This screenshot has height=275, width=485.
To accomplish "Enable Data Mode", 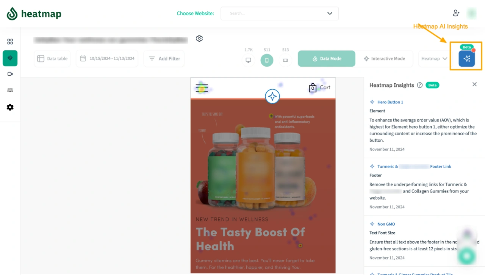I will click(327, 59).
